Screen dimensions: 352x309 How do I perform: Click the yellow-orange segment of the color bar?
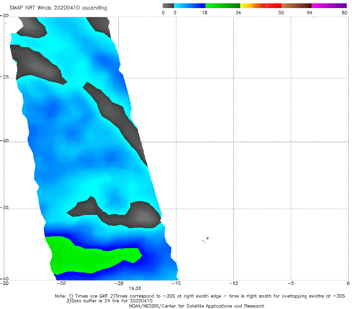(252, 6)
